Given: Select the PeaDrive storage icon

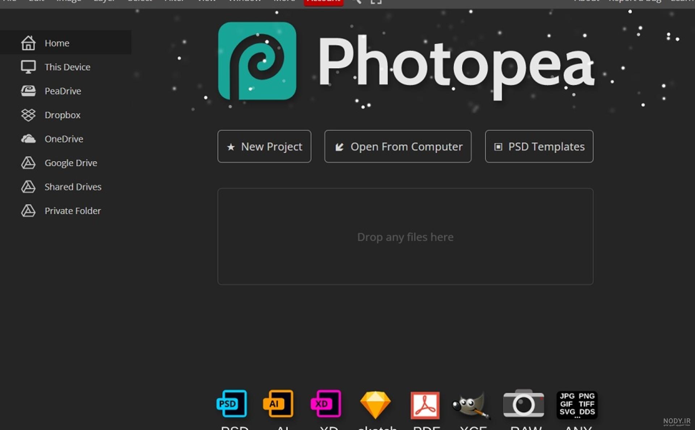Looking at the screenshot, I should (28, 91).
